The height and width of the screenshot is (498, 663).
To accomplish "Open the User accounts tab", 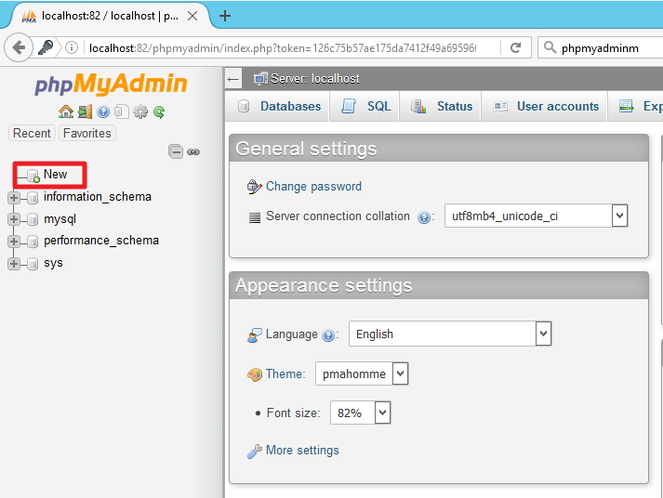I will point(545,107).
